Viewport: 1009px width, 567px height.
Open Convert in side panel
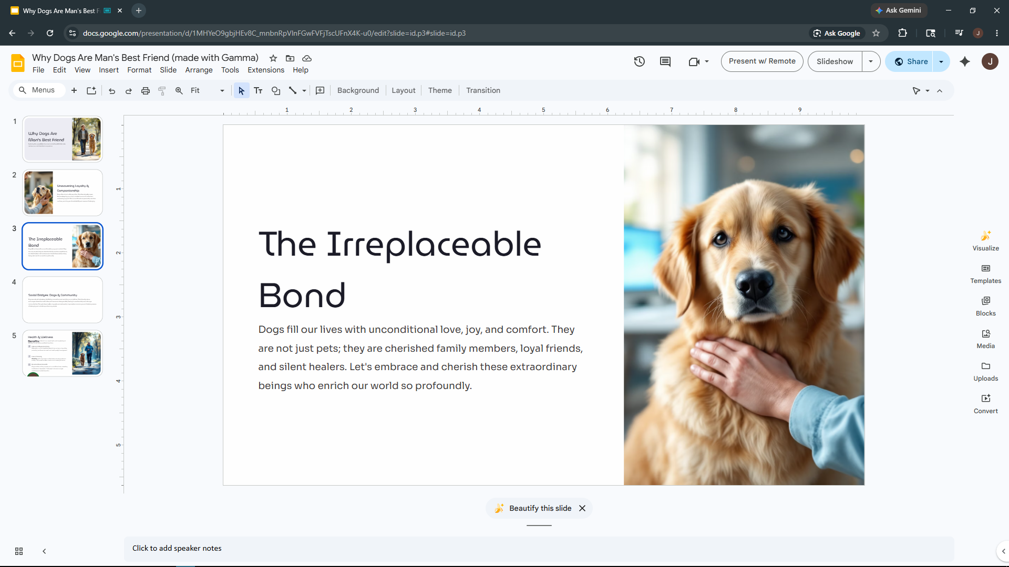coord(986,404)
